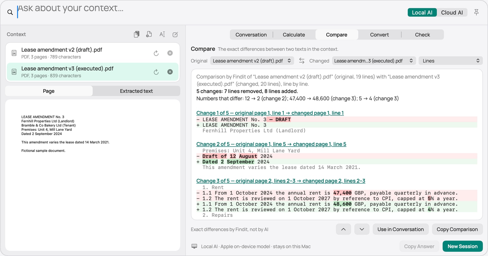This screenshot has height=256, width=488.
Task: Jump to the previous change with the up chevron
Action: [343, 229]
